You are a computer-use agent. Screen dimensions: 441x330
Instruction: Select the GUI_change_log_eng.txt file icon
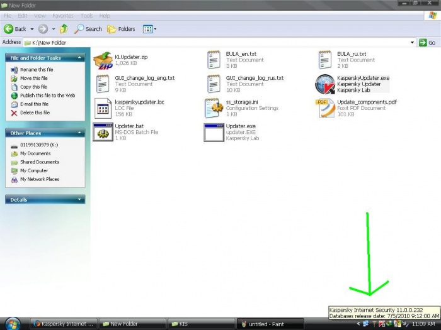103,84
